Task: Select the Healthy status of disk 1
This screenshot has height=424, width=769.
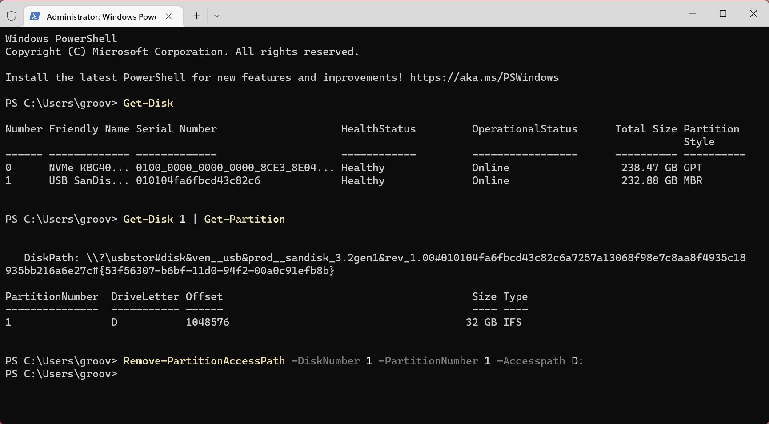Action: (363, 180)
